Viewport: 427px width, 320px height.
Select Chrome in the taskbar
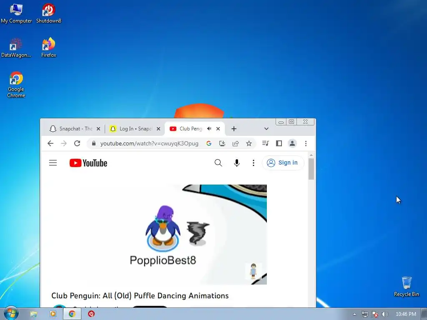click(x=72, y=314)
